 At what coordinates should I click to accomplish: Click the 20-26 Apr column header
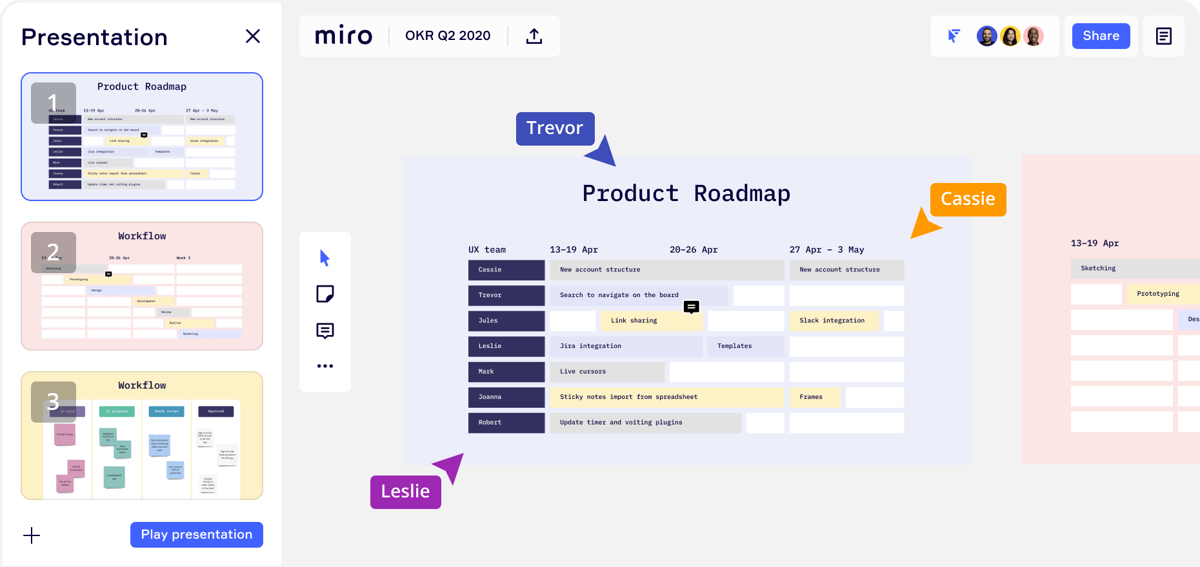[x=694, y=249]
